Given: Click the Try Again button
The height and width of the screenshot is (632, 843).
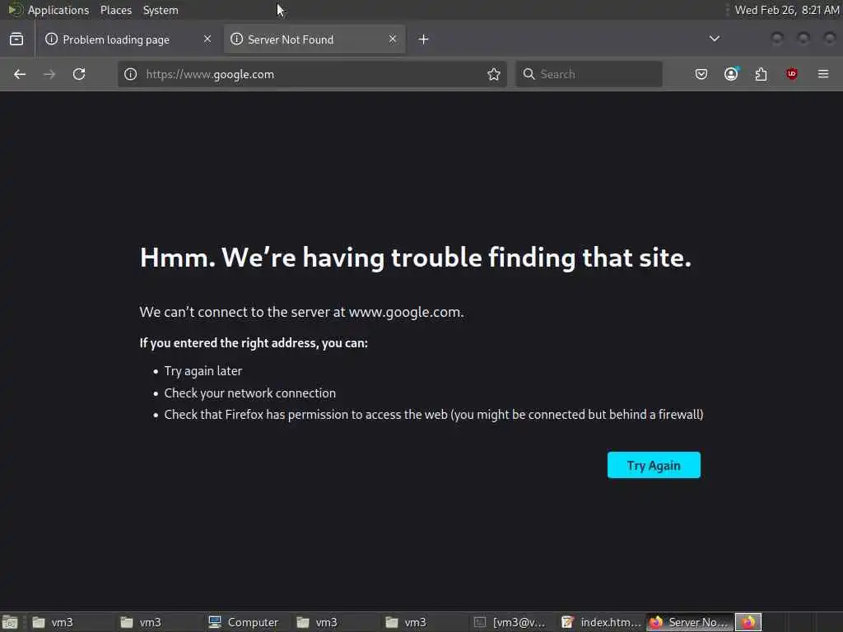Looking at the screenshot, I should pyautogui.click(x=654, y=465).
